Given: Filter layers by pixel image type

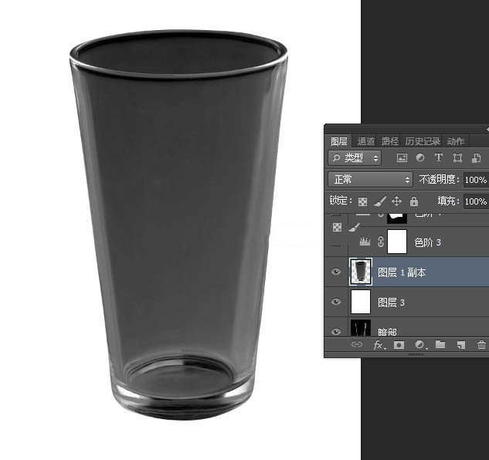Looking at the screenshot, I should [402, 158].
